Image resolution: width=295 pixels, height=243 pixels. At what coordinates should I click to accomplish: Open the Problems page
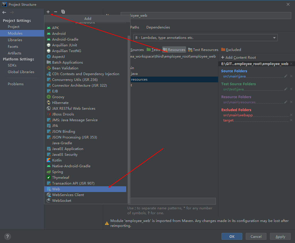(x=16, y=84)
